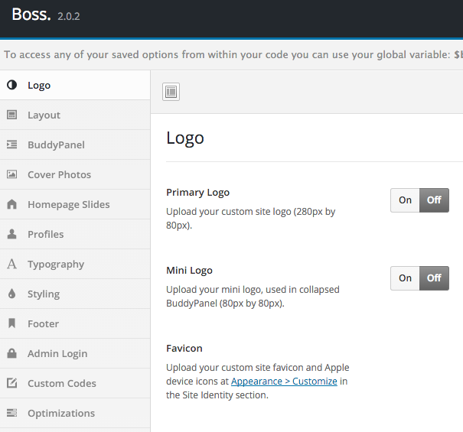Click the Footer bookmark icon
Image resolution: width=463 pixels, height=432 pixels.
(11, 323)
